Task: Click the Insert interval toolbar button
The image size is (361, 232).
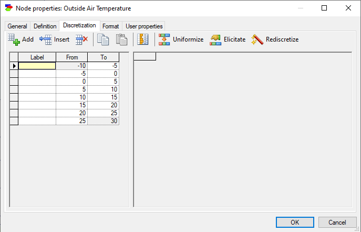Action: click(54, 39)
